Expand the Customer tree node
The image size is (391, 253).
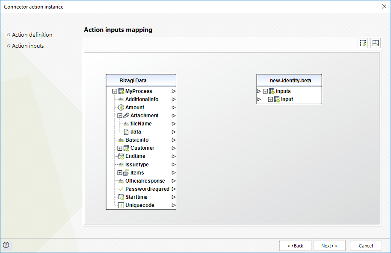click(x=120, y=148)
